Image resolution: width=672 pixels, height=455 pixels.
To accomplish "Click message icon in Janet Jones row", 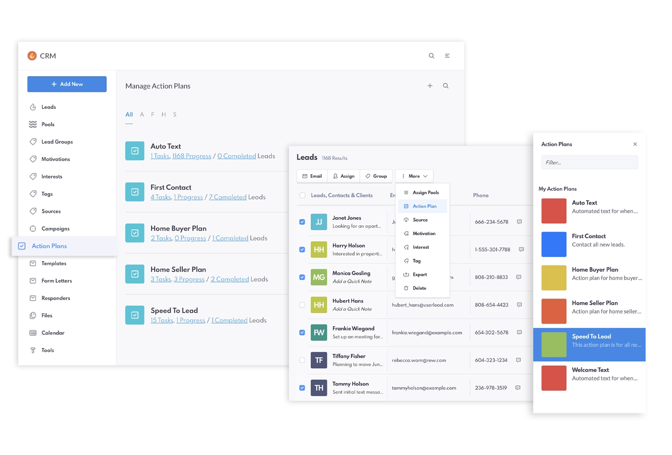I will [x=519, y=222].
